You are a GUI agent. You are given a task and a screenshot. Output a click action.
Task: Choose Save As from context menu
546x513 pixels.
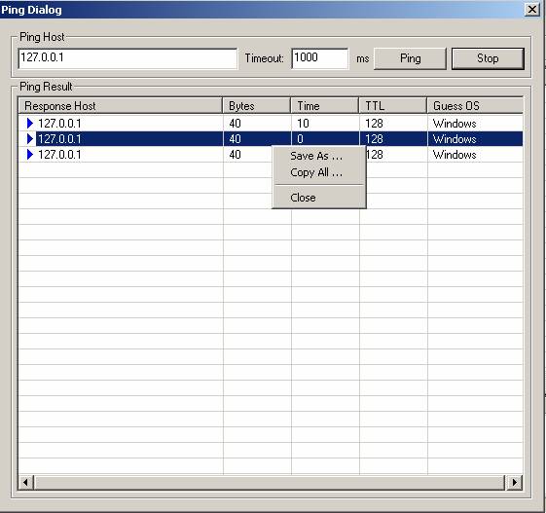[x=316, y=156]
